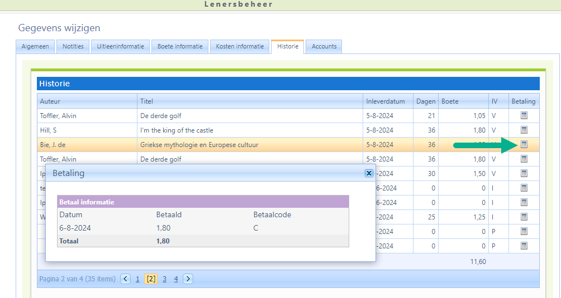Go to previous page arrow
The image size is (561, 298).
pos(126,279)
